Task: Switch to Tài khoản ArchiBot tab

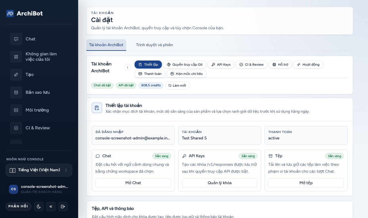Action: pyautogui.click(x=106, y=45)
